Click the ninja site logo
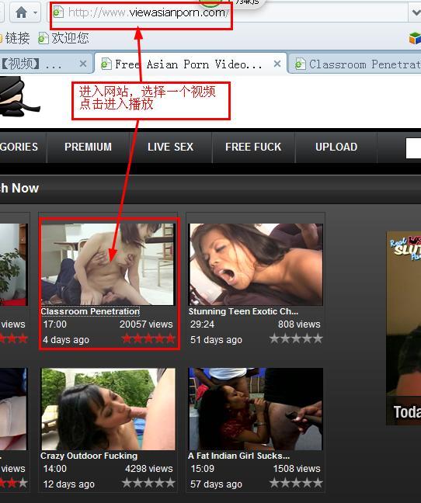 tap(18, 96)
